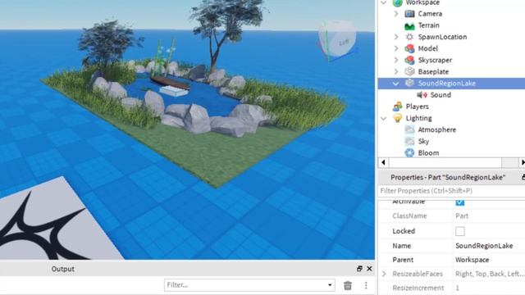The height and width of the screenshot is (295, 525).
Task: Expand the Baseplate tree node
Action: tap(396, 71)
